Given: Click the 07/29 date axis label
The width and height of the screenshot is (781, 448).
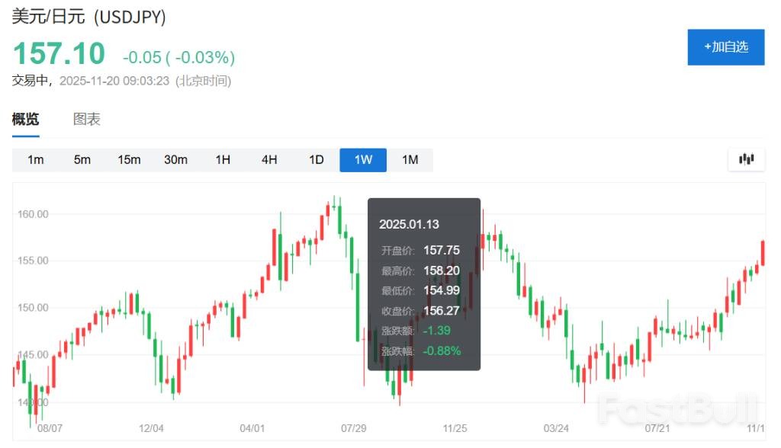Looking at the screenshot, I should click(354, 428).
